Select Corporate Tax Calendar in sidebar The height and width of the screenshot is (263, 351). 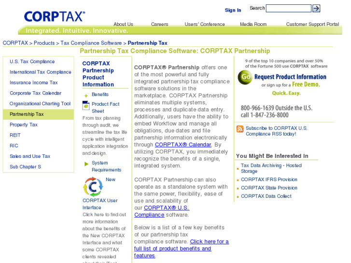[x=35, y=93]
